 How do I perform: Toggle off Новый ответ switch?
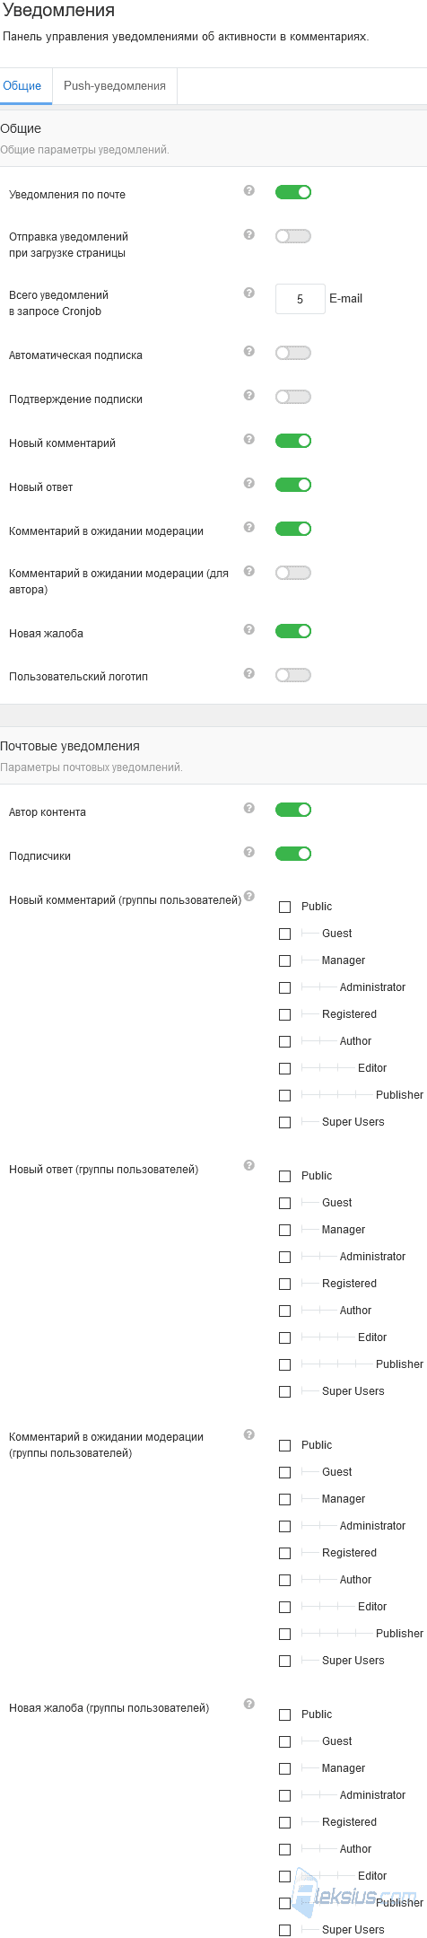point(293,485)
